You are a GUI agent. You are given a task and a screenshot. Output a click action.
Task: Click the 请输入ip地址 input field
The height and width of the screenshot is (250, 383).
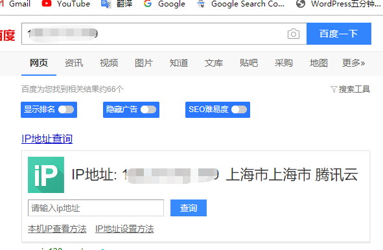96,208
